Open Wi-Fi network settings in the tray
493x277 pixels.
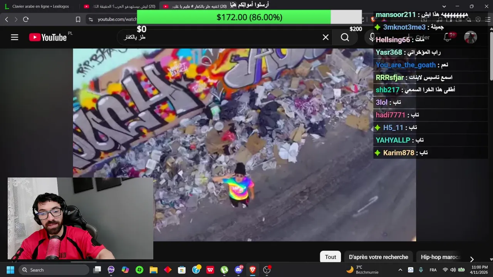pos(445,270)
